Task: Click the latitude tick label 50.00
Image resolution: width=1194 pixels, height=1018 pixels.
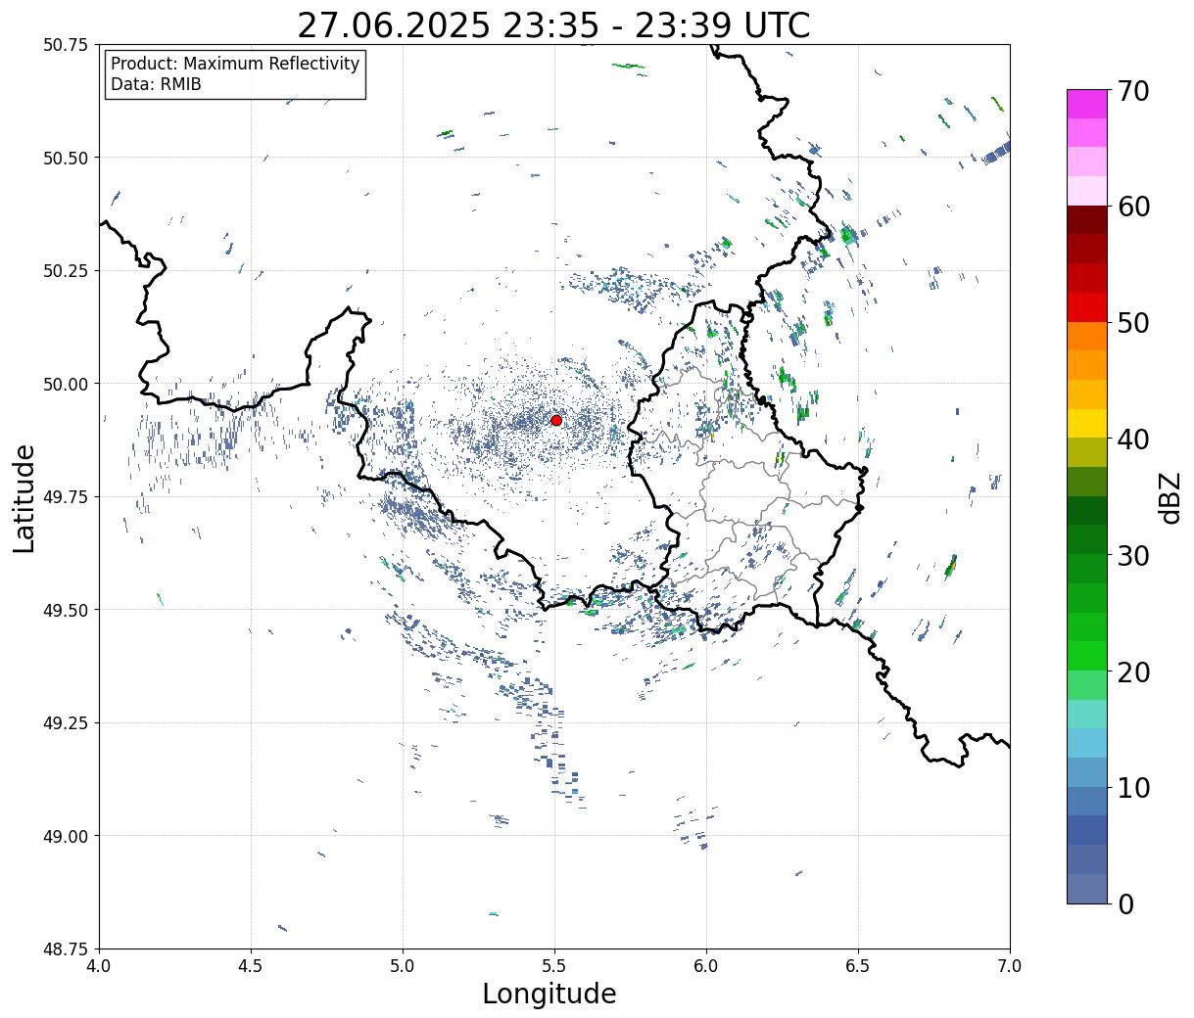Action: [66, 384]
